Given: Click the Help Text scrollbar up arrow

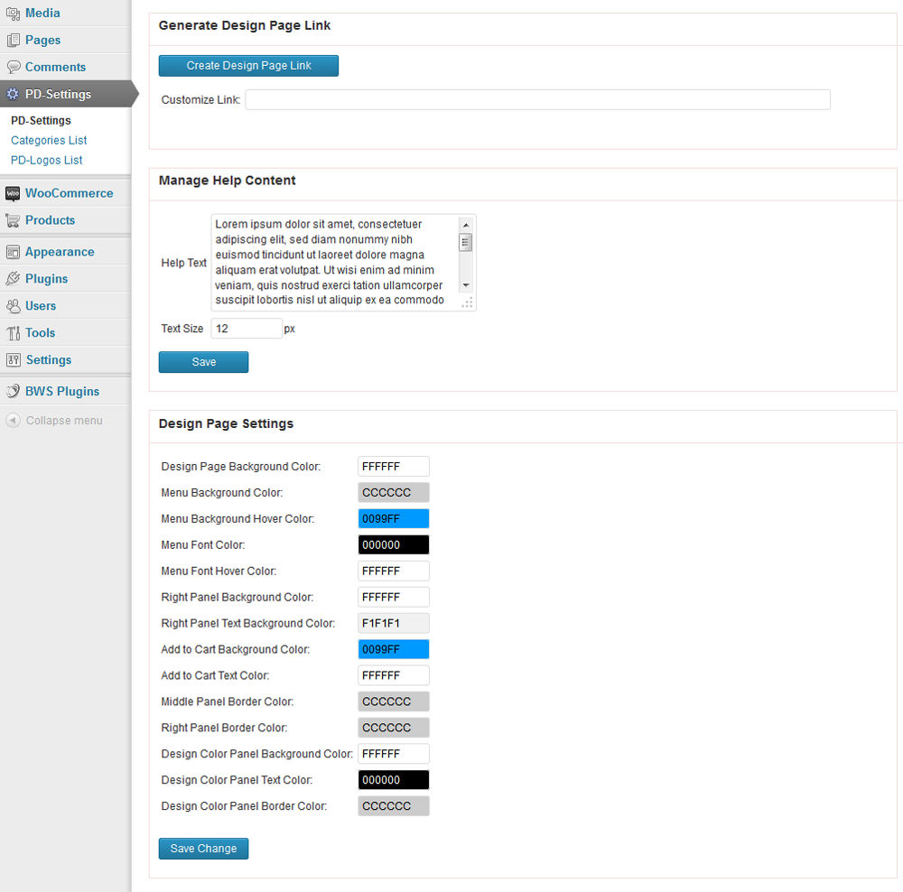Looking at the screenshot, I should tap(466, 225).
